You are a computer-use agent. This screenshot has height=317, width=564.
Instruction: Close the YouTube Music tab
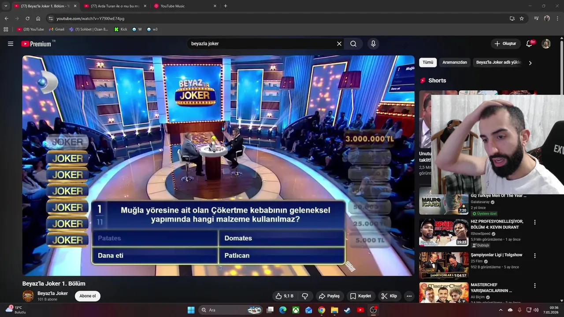tap(215, 6)
